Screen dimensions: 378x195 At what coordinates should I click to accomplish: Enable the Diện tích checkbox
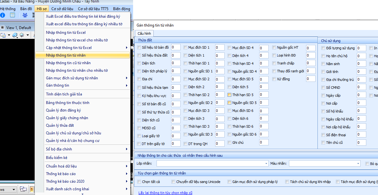click(139, 63)
